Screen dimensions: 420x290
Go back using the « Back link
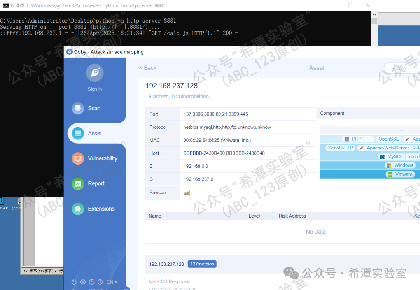point(147,68)
